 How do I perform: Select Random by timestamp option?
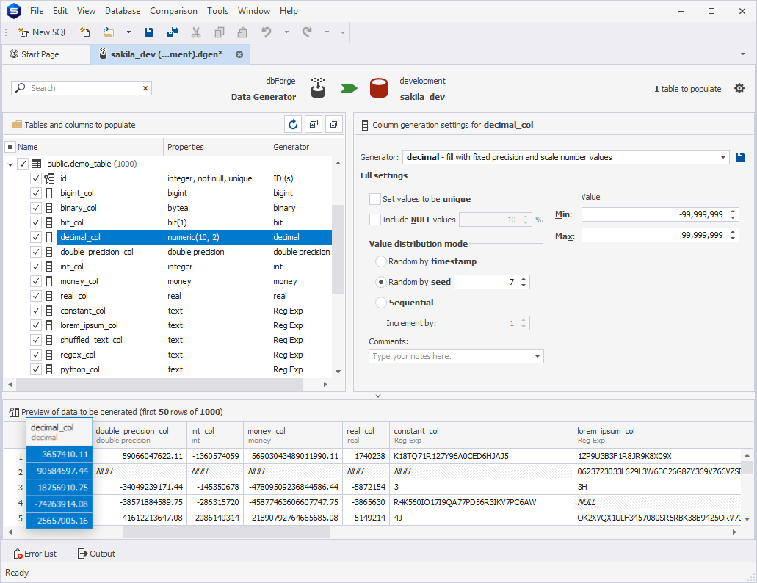(380, 261)
